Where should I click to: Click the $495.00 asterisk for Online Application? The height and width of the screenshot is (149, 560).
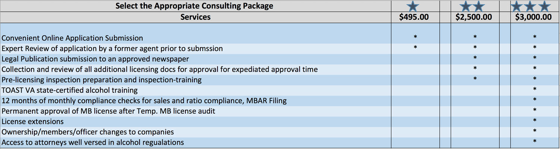(x=414, y=37)
